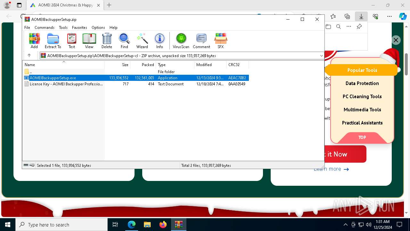410x231 pixels.
Task: Open more options in downloads panel
Action: [348, 27]
